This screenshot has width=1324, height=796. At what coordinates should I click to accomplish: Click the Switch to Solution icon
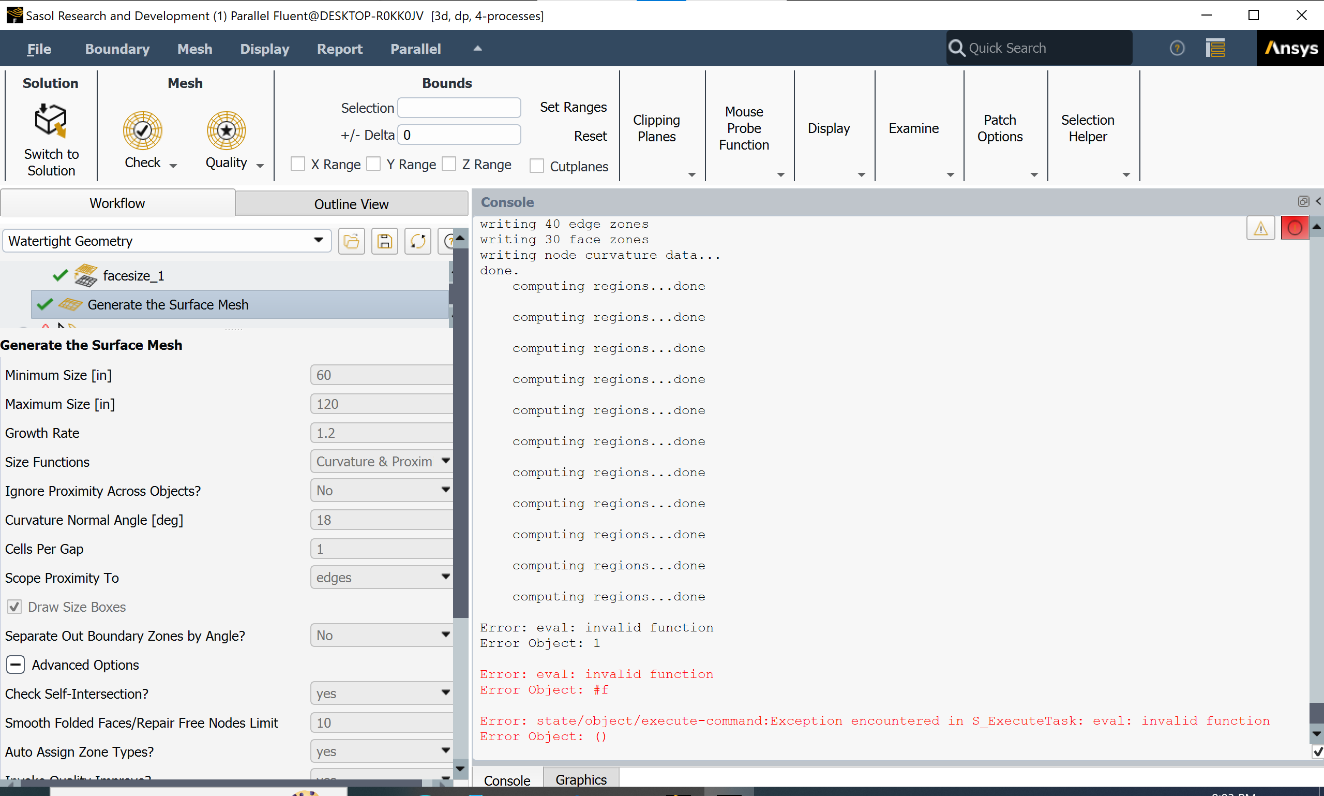coord(50,121)
